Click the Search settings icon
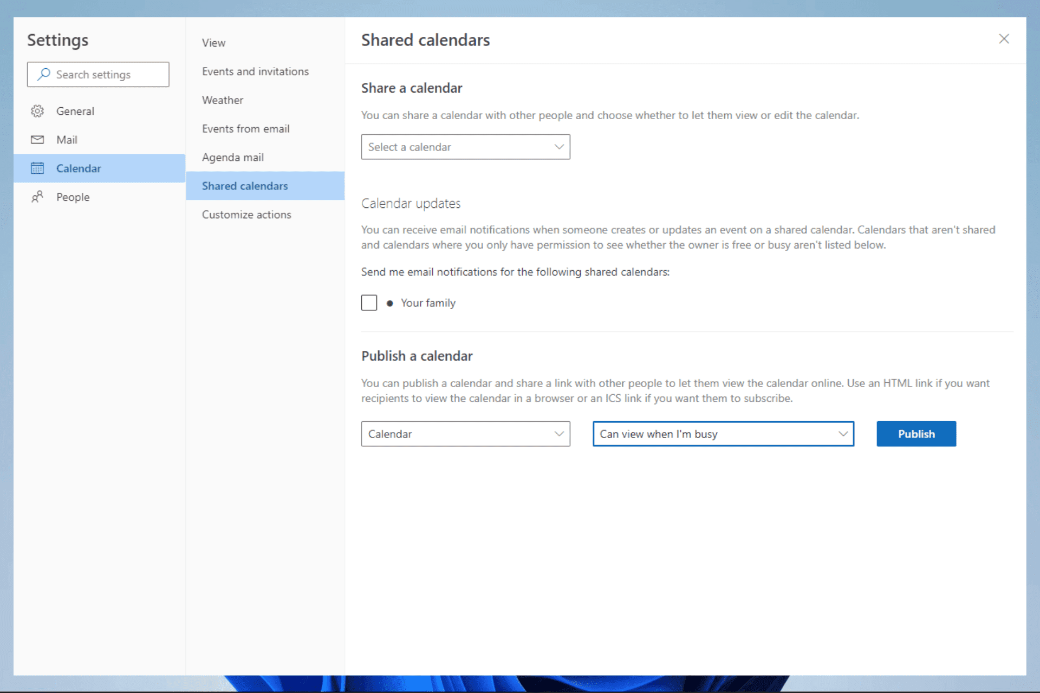The image size is (1040, 693). tap(43, 74)
